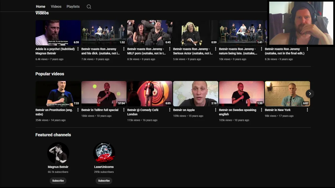Open options for Betnér on Prostitution video
The width and height of the screenshot is (335, 188).
click(x=78, y=110)
